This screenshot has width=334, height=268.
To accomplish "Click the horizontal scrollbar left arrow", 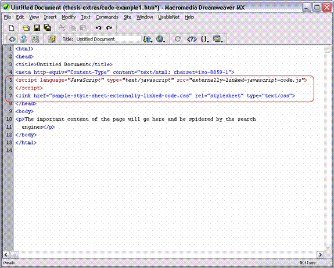I will (6, 255).
